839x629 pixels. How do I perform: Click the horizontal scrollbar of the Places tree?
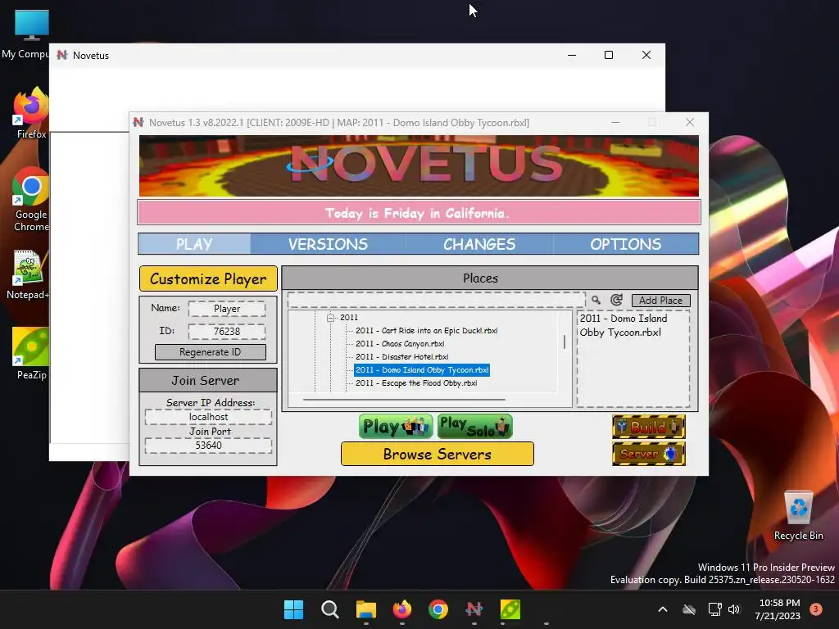[x=404, y=399]
